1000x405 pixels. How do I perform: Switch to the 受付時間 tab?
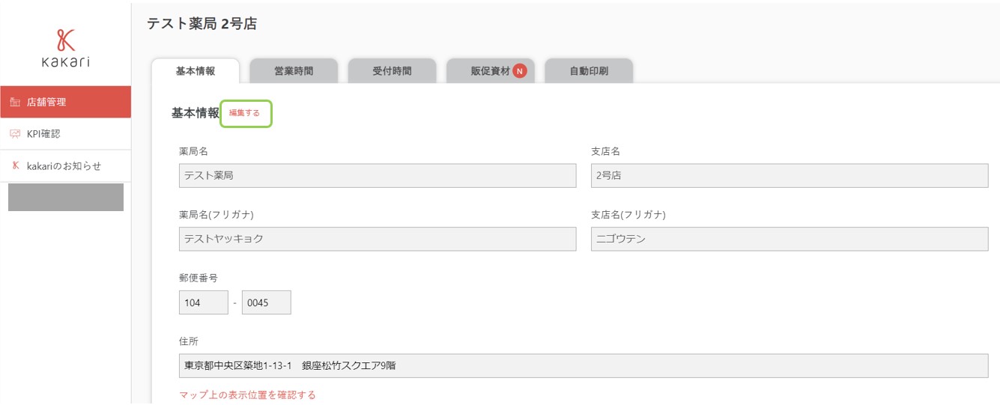(392, 71)
